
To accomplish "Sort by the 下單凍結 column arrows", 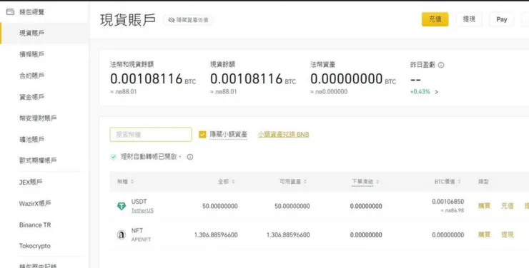I will (377, 182).
